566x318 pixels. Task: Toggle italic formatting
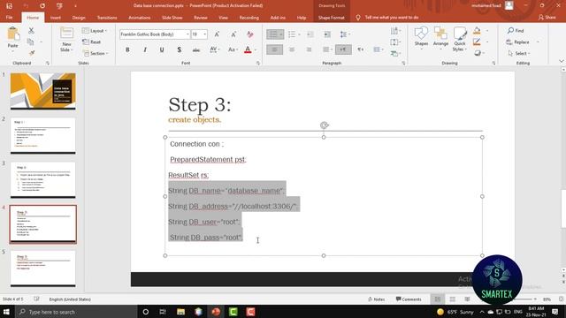[145, 49]
